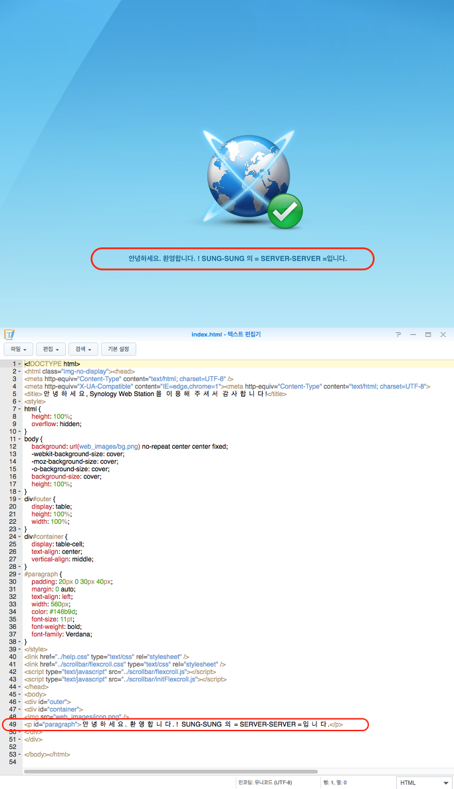Click the horizontal scrollbar of the editor
The width and height of the screenshot is (454, 789).
171,772
